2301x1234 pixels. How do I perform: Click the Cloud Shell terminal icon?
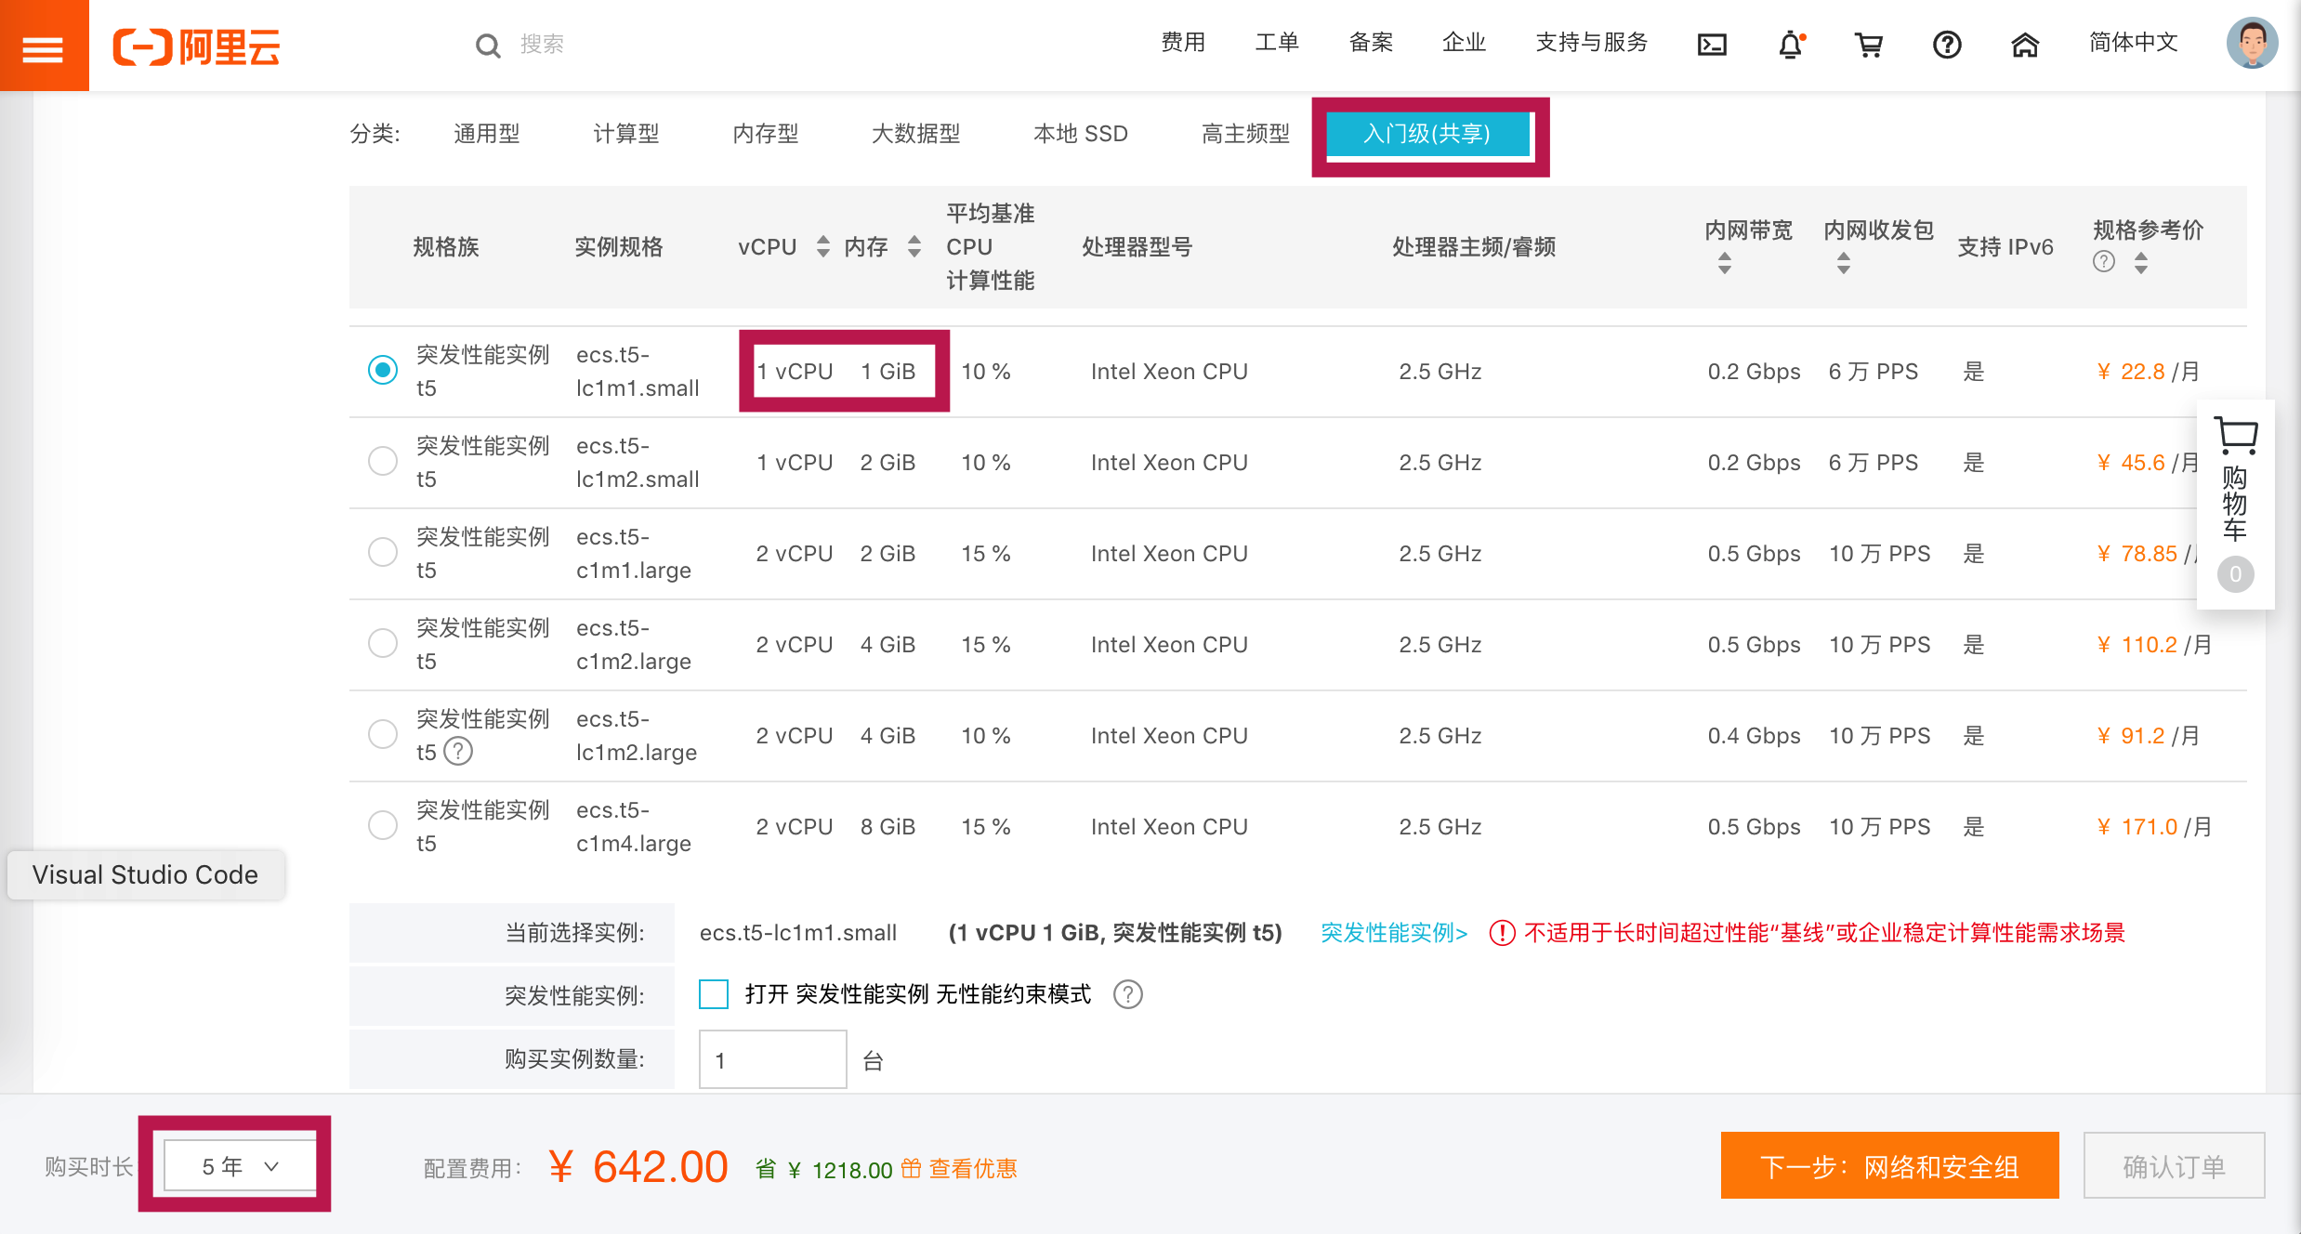1712,45
